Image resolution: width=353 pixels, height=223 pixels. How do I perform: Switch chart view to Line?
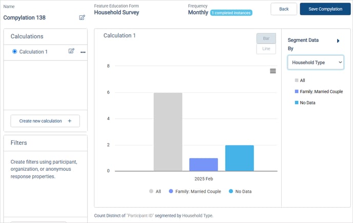[266, 49]
